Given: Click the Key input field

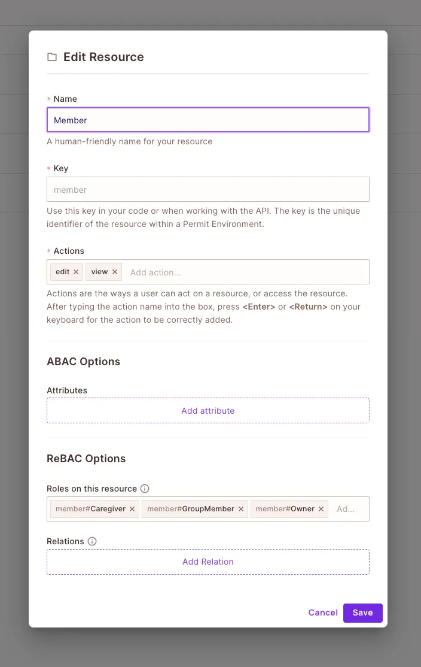Looking at the screenshot, I should 208,189.
